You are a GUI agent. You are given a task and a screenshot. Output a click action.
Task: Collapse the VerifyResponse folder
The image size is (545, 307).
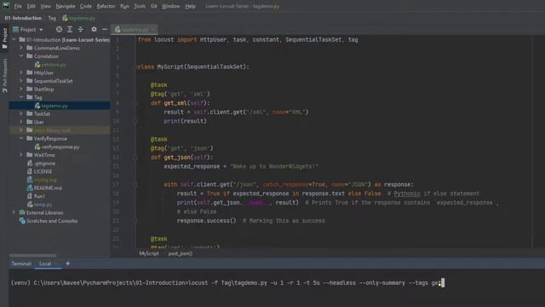(x=21, y=138)
